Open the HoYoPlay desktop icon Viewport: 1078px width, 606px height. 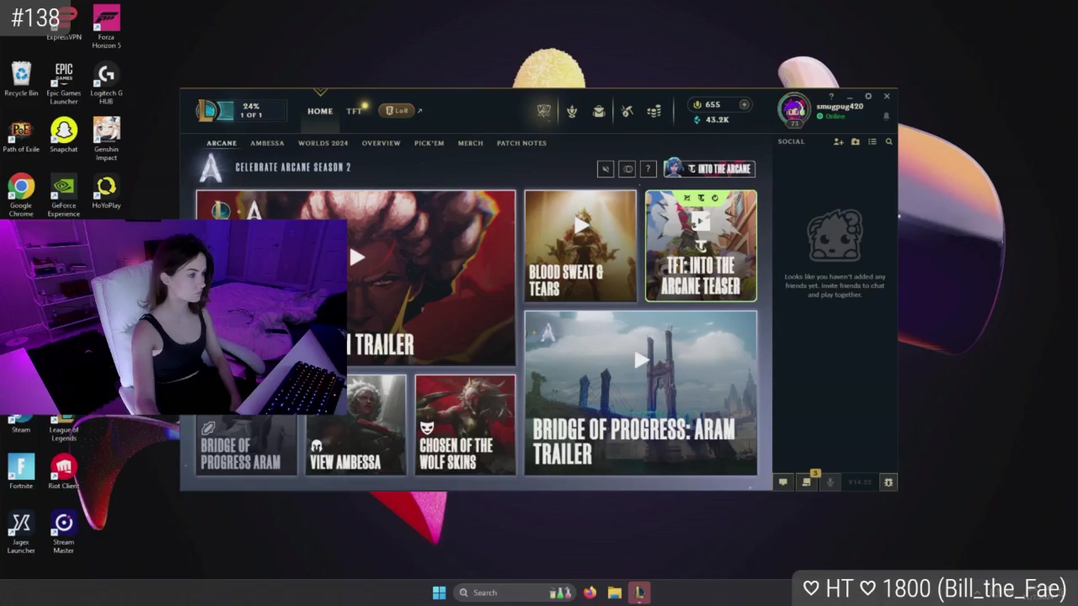click(x=106, y=191)
